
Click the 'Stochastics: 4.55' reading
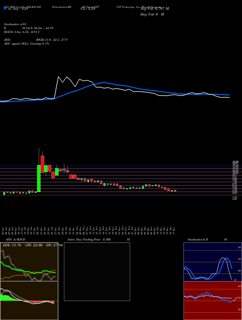(x=15, y=24)
